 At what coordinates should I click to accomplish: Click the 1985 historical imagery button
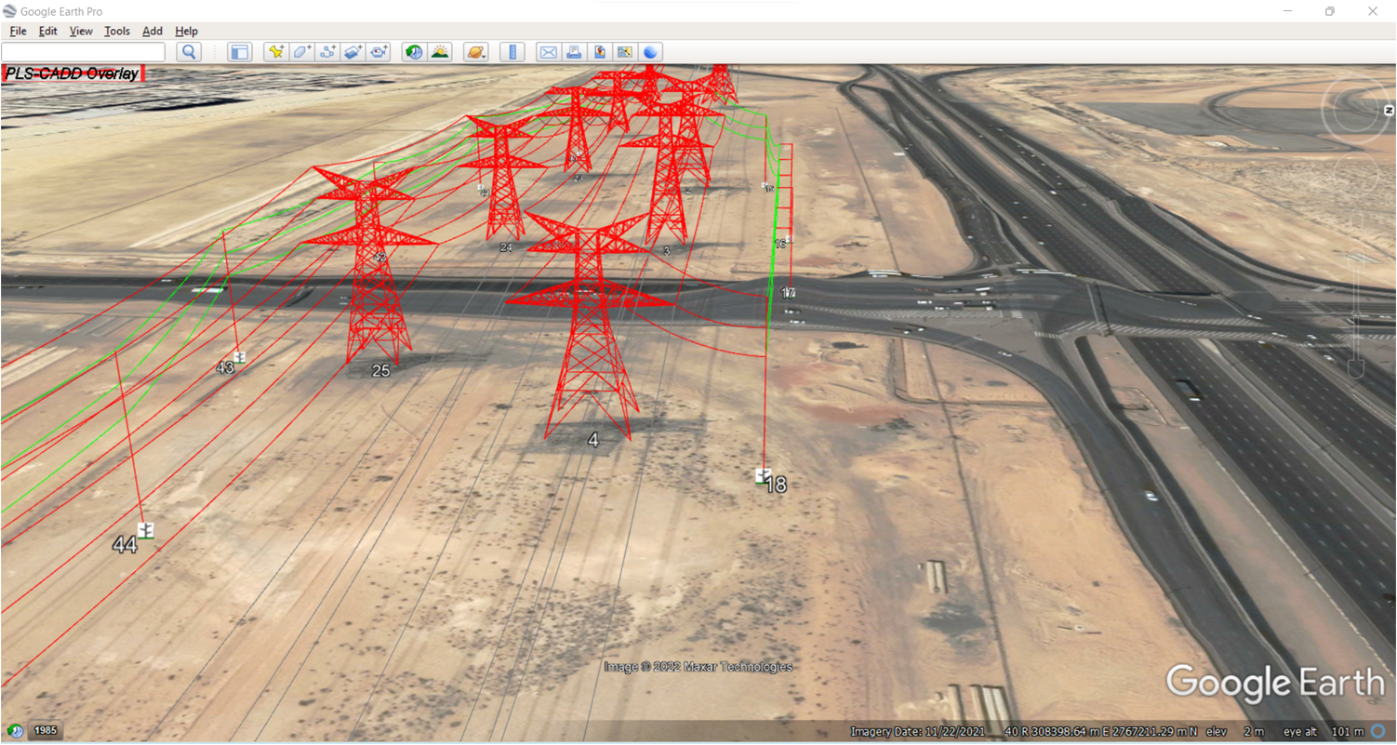pos(45,730)
